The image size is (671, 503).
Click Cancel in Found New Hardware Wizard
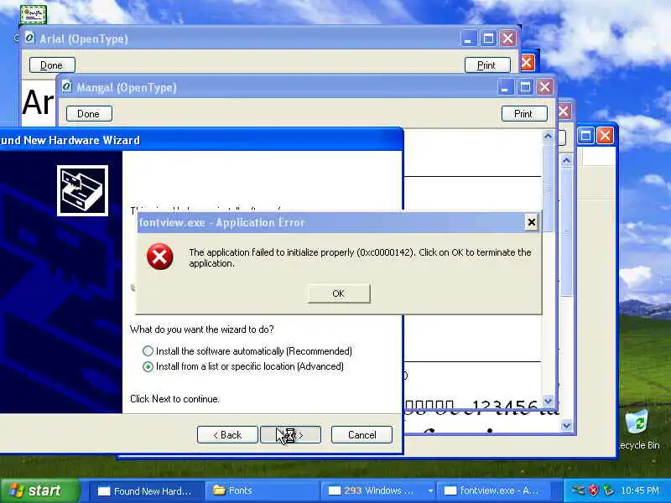coord(362,434)
